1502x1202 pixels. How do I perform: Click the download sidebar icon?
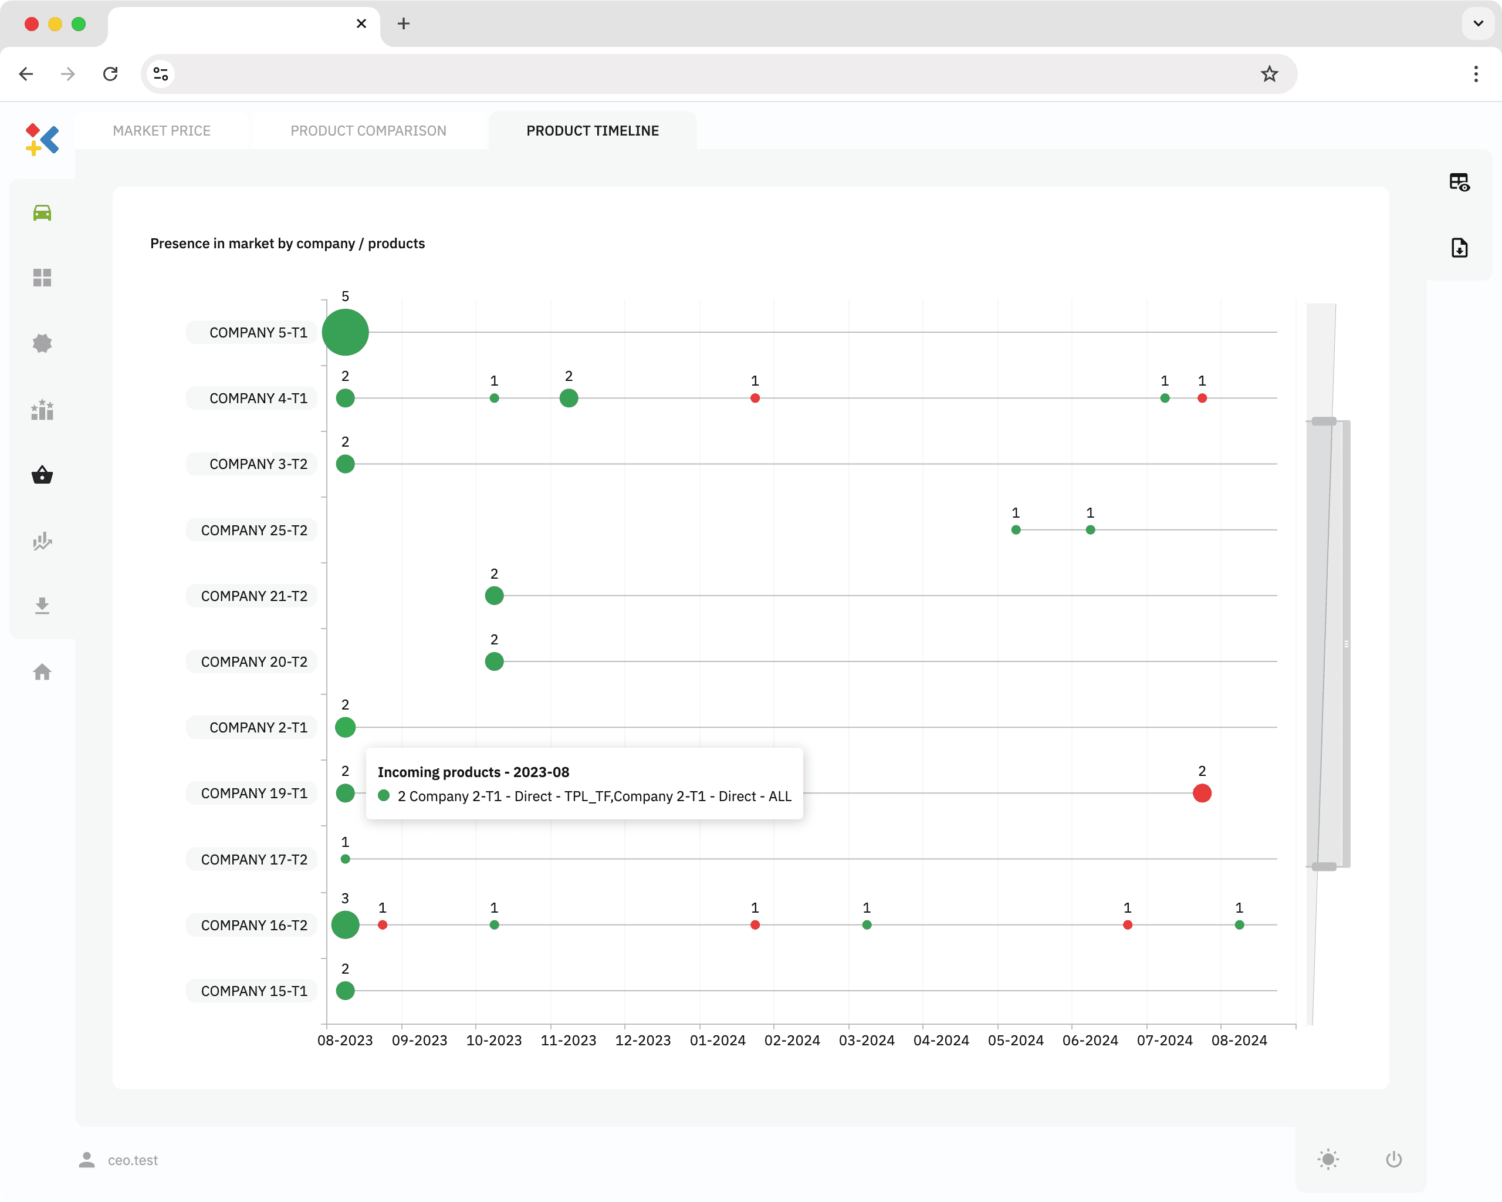(42, 606)
